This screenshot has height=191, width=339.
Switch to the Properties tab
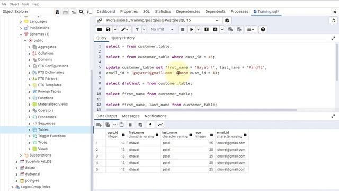[x=129, y=12]
